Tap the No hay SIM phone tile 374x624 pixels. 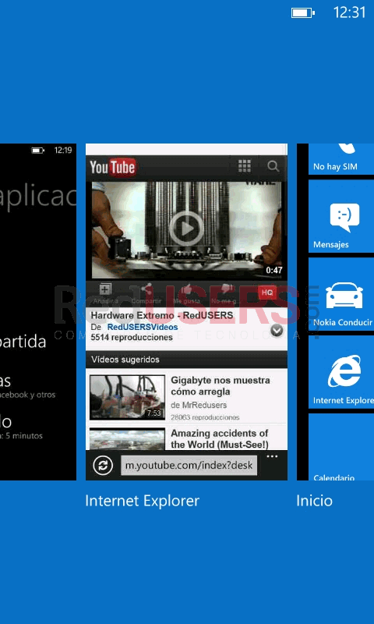(x=341, y=159)
